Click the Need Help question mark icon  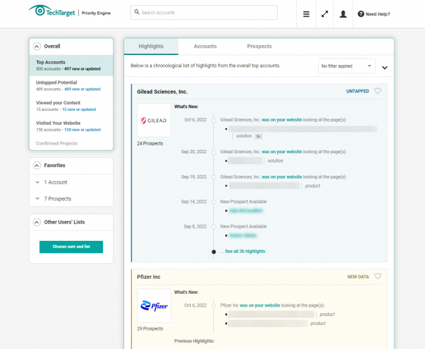pos(361,14)
